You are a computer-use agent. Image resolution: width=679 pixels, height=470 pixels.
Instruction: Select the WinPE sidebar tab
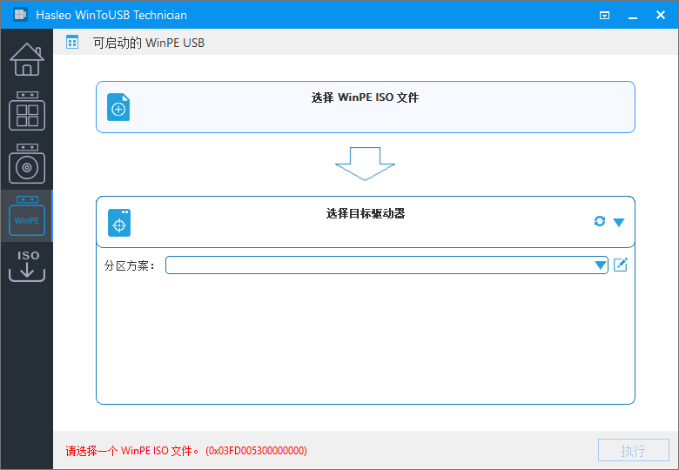click(26, 216)
